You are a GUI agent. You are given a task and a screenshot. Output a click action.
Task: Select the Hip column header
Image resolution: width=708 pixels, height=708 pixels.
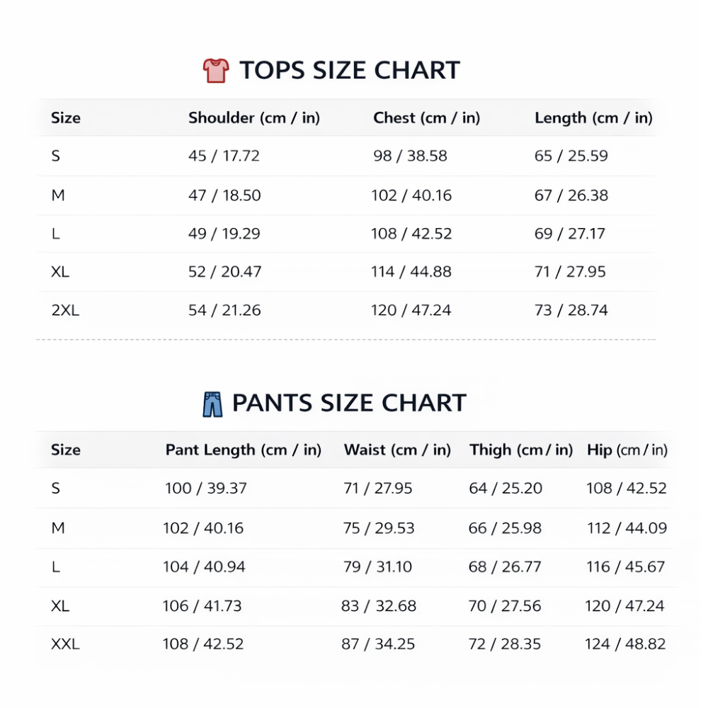[x=627, y=450]
